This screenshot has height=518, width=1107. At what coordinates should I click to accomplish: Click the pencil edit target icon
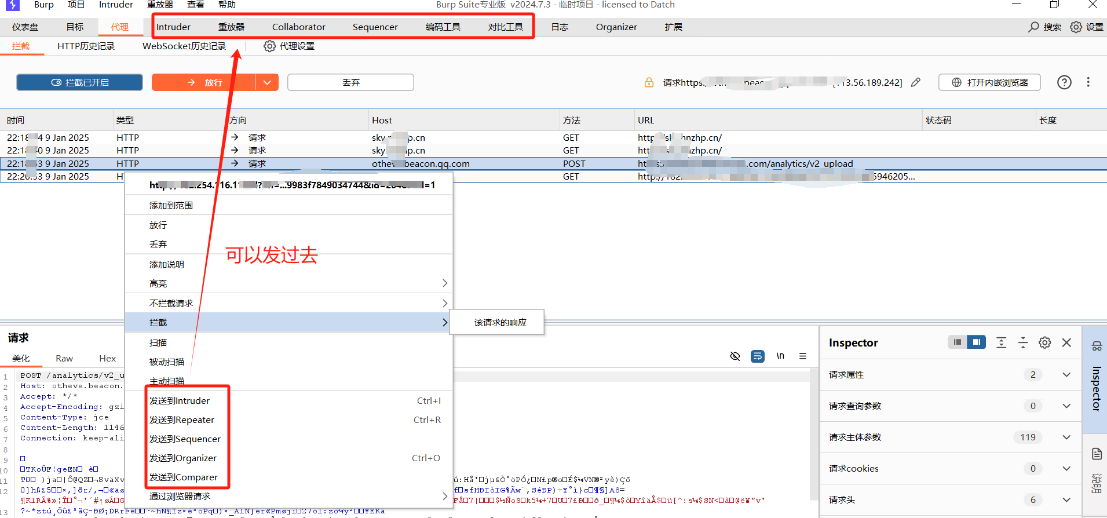tap(916, 82)
